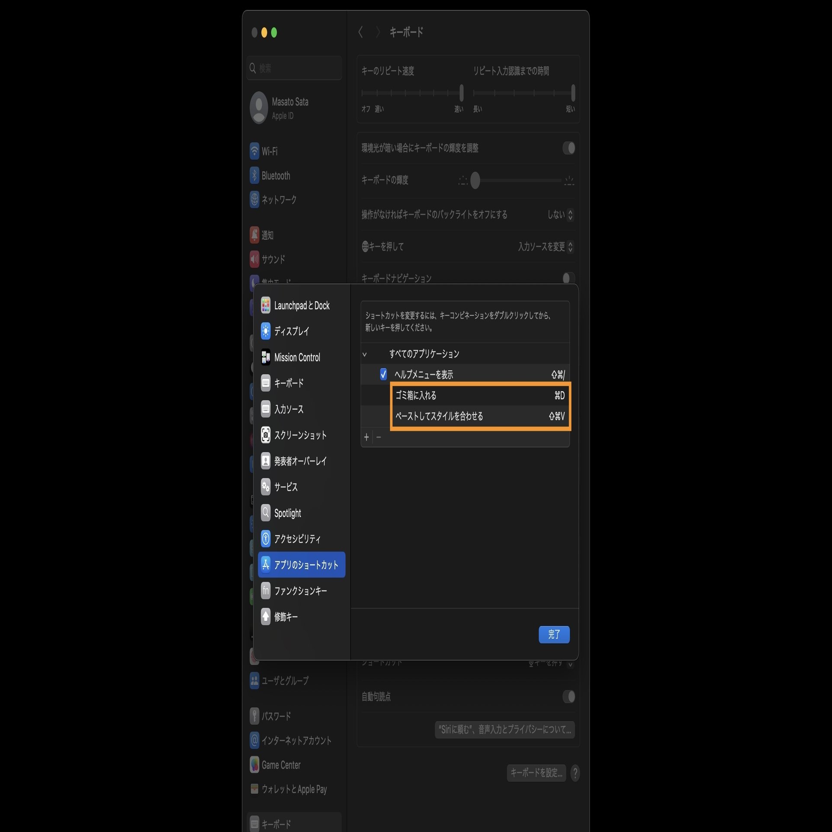Open the Spotlight shortcuts category
The image size is (832, 832).
[287, 513]
